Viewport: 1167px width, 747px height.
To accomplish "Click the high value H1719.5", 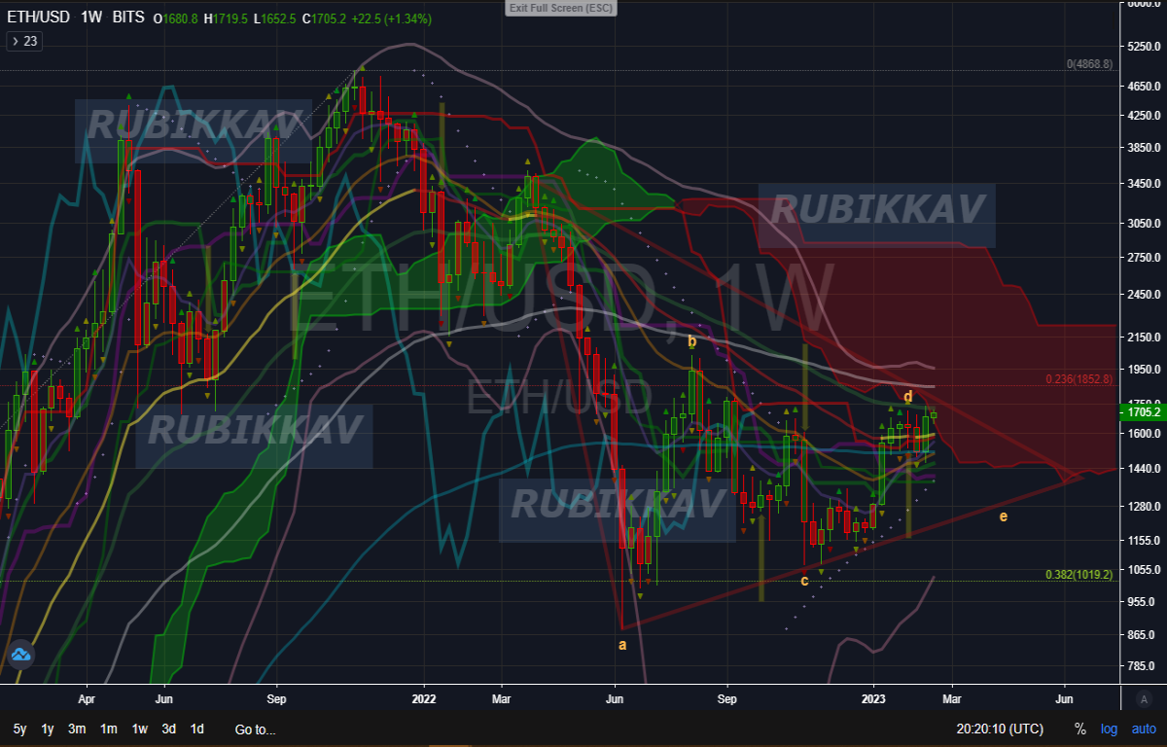I will pos(227,18).
